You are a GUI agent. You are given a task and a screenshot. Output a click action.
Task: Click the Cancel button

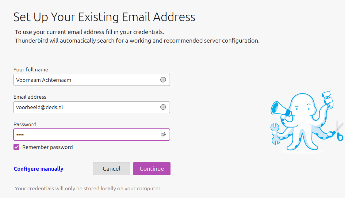pos(112,169)
